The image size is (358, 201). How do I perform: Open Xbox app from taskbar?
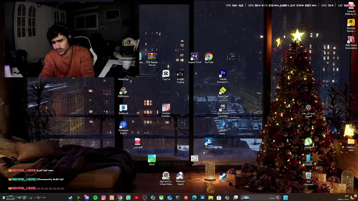pyautogui.click(x=161, y=198)
